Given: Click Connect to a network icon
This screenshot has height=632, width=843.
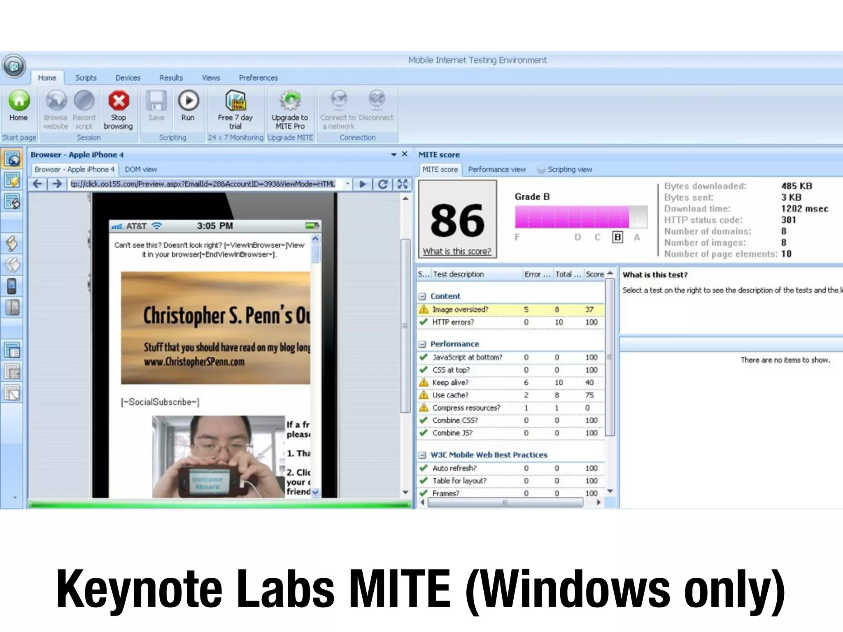Looking at the screenshot, I should [x=339, y=100].
